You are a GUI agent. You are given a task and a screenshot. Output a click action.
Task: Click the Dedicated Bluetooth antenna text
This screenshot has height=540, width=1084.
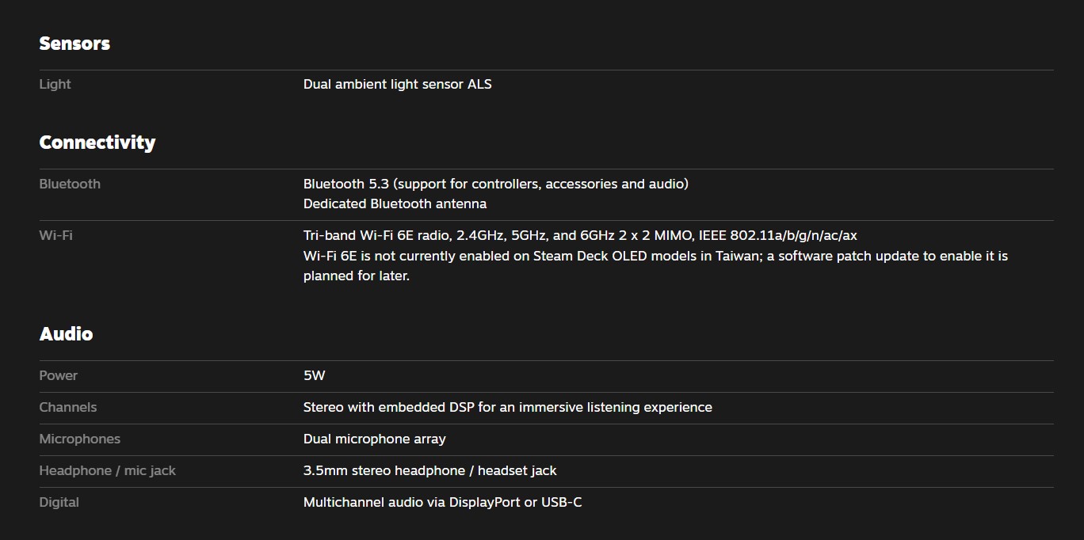tap(395, 203)
